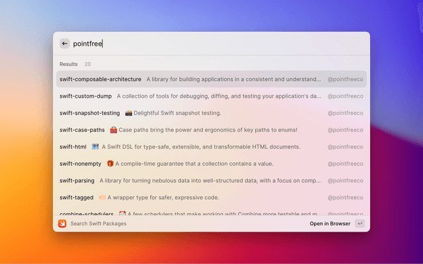Click the Results count header
This screenshot has height=264, width=423.
(75, 64)
